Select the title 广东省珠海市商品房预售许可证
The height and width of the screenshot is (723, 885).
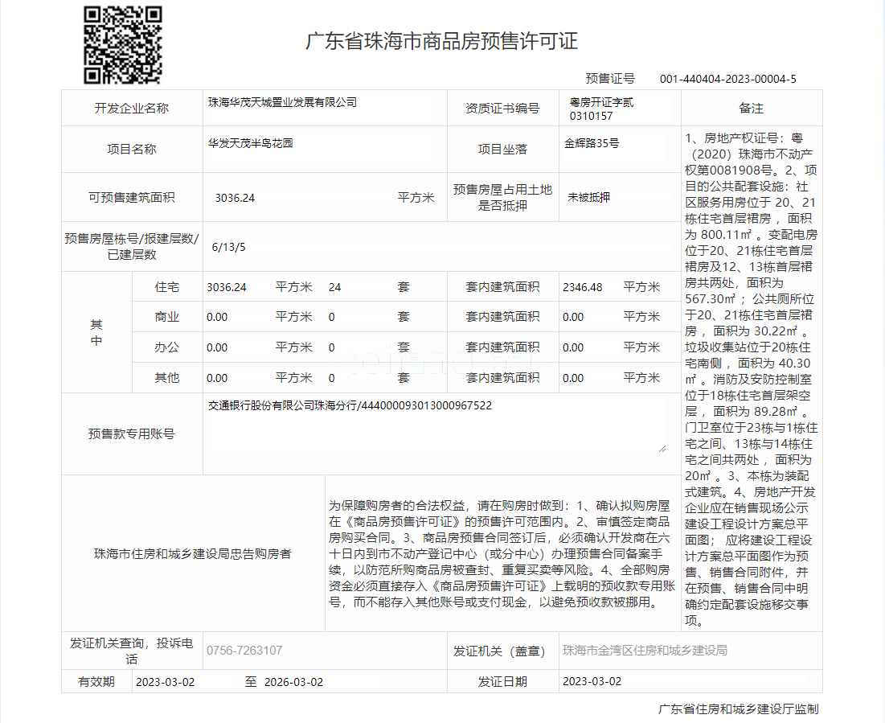[x=441, y=41]
